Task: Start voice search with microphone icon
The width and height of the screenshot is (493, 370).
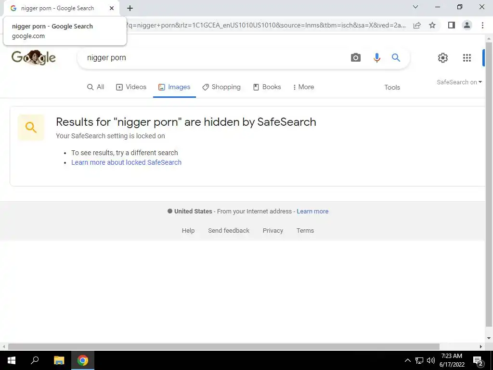Action: (376, 58)
